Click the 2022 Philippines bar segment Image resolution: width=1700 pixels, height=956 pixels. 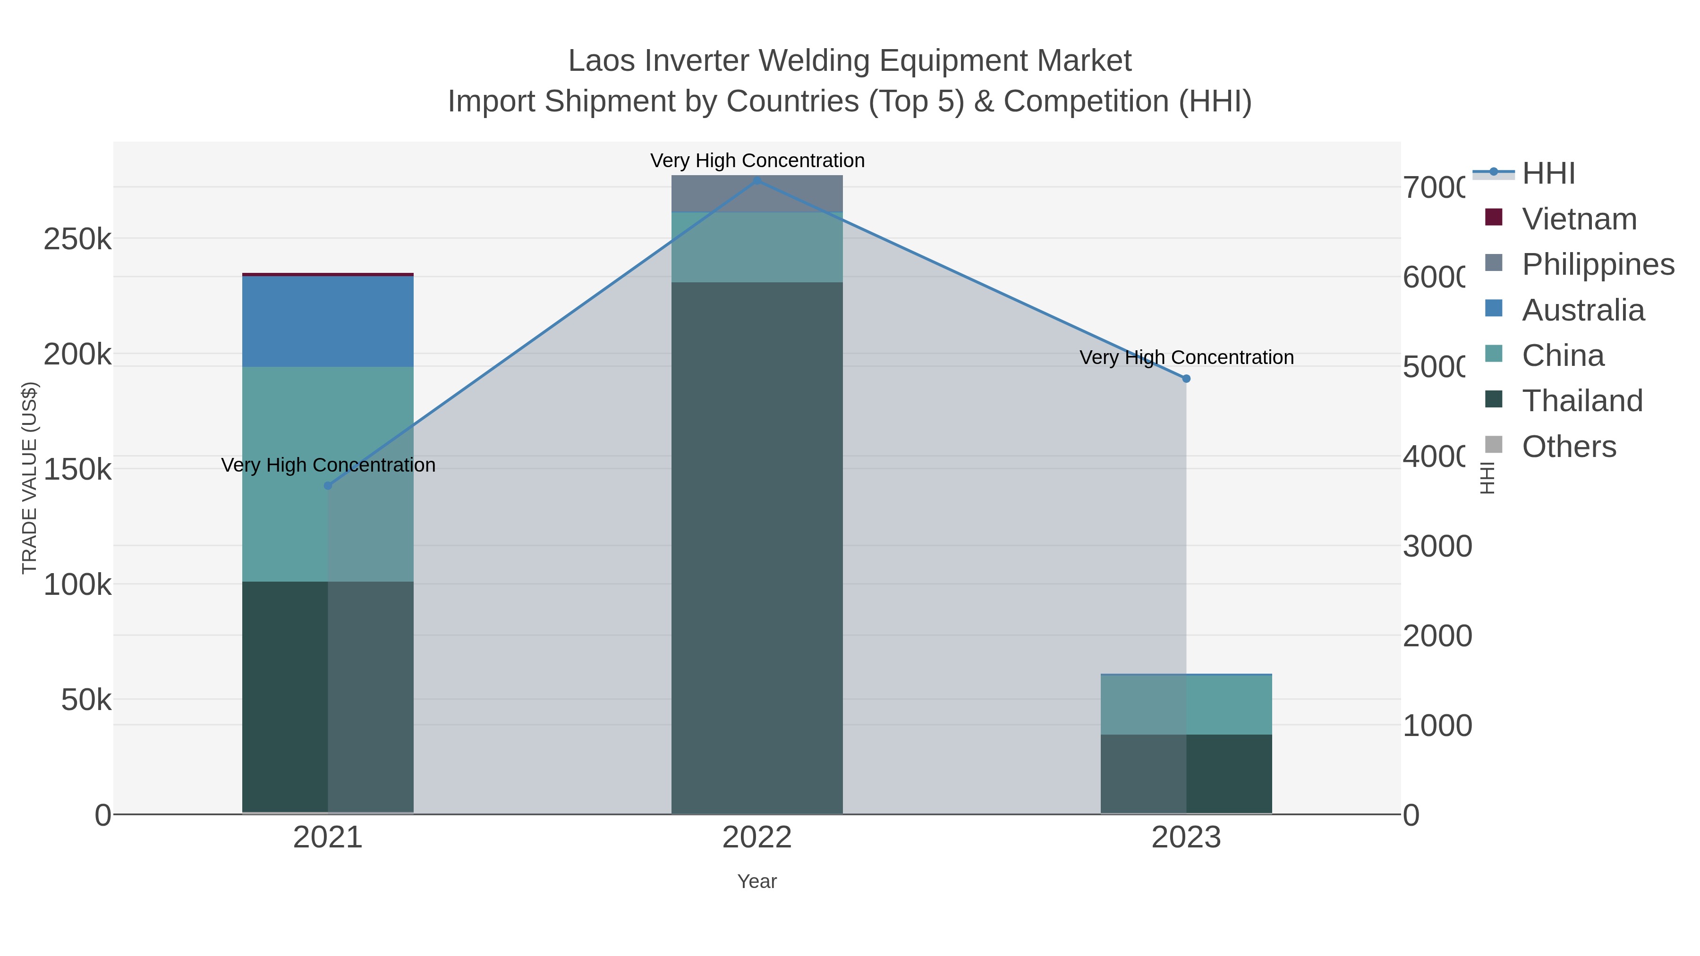(x=757, y=194)
